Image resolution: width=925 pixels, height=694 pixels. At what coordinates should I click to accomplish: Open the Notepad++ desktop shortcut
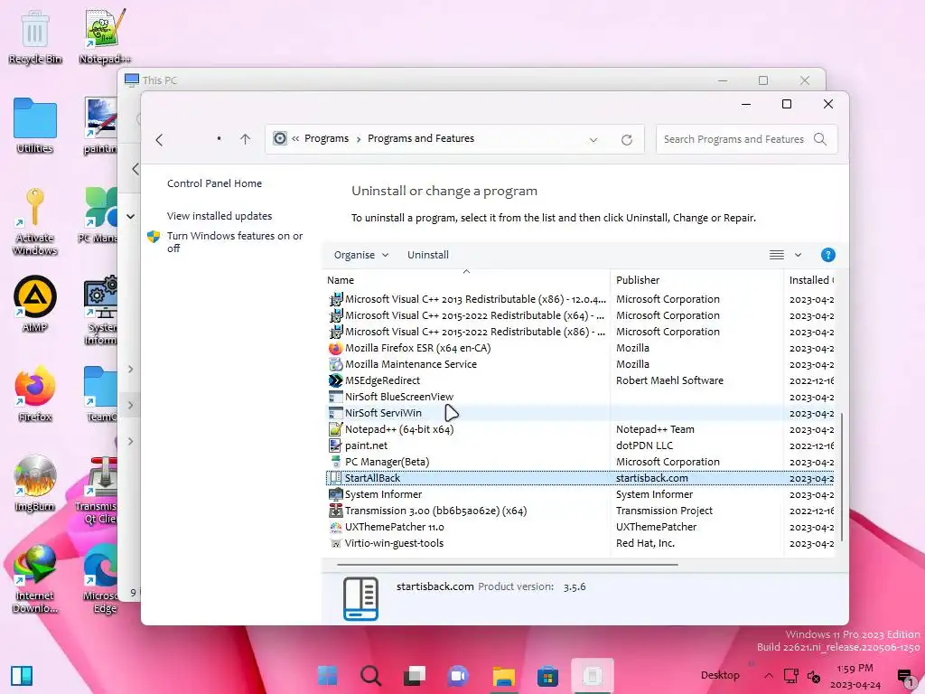click(105, 36)
